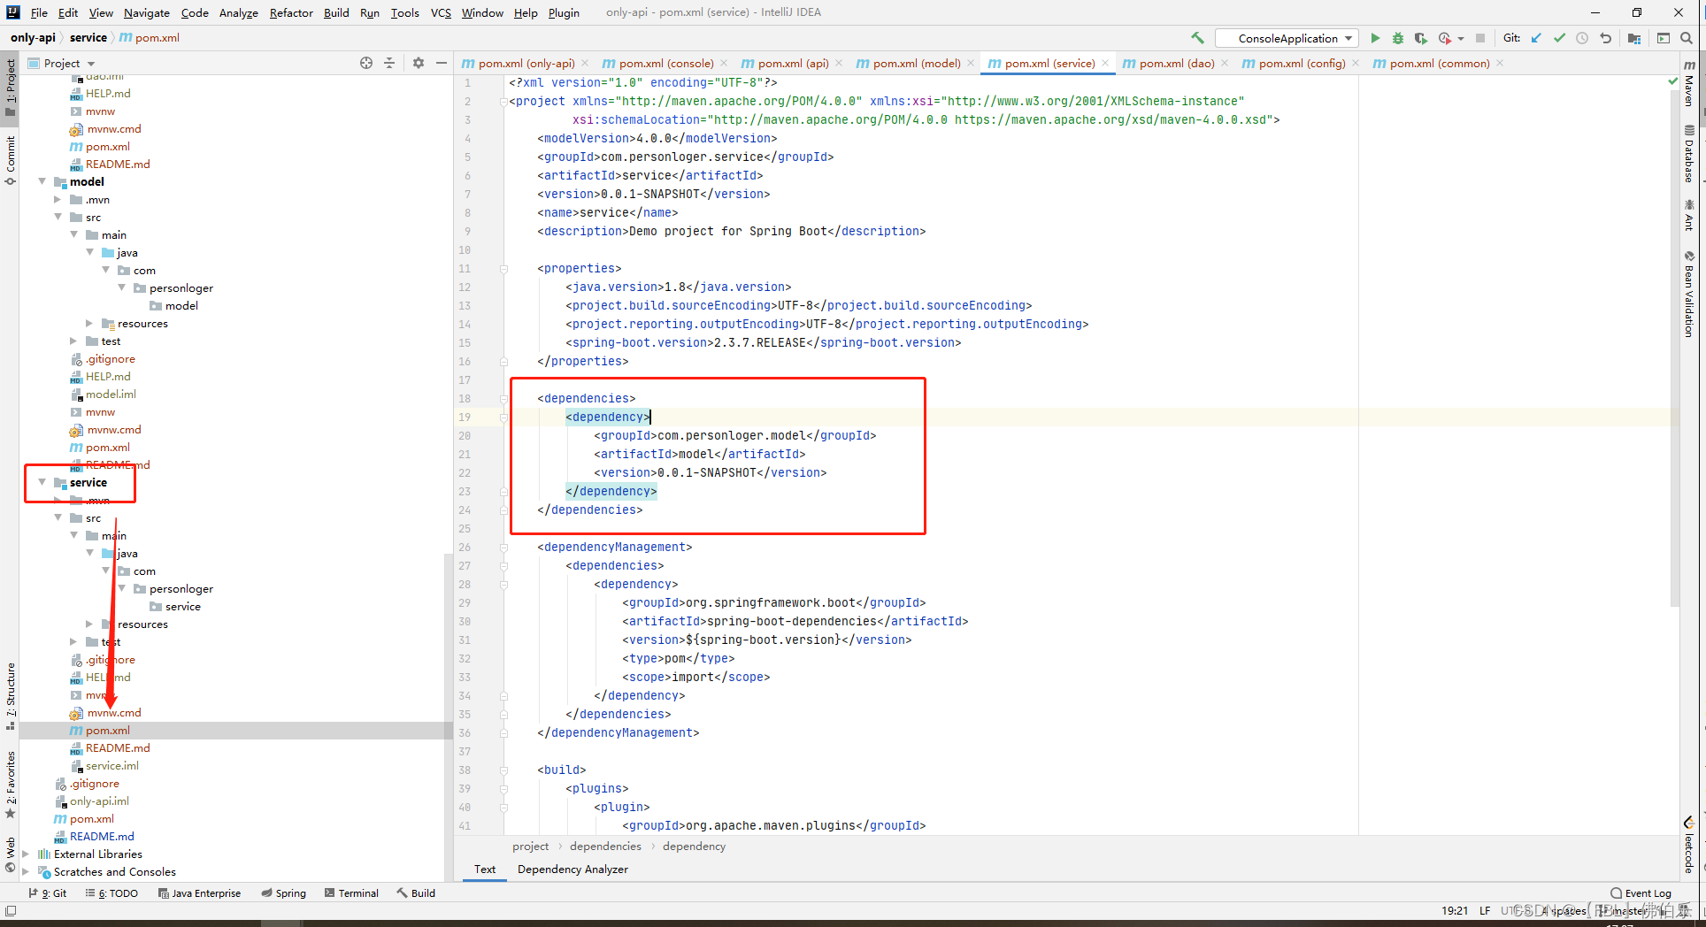The height and width of the screenshot is (927, 1706).
Task: Close the pom.xml (config) tab
Action: (1356, 63)
